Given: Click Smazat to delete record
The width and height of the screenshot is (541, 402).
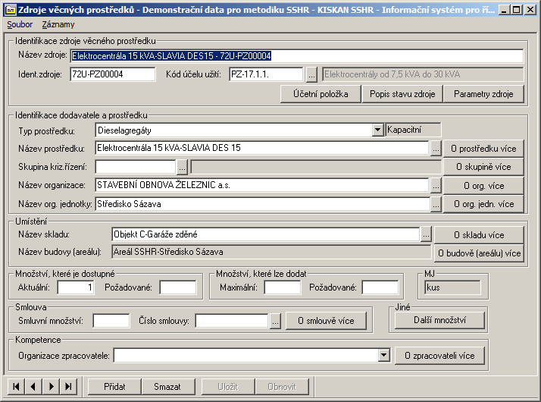Looking at the screenshot, I should pyautogui.click(x=167, y=387).
